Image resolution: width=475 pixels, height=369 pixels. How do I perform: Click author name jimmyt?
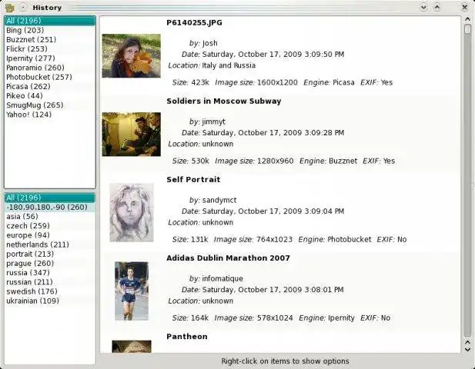[213, 122]
